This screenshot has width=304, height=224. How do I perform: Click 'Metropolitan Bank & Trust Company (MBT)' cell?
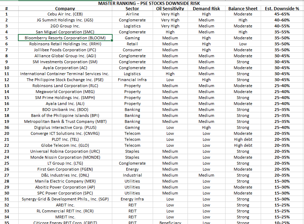coord(65,122)
